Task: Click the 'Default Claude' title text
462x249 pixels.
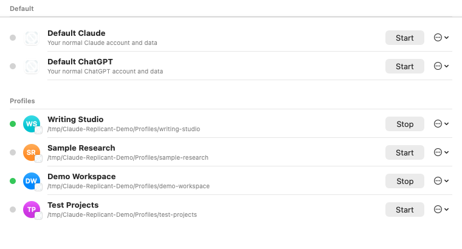Action: pyautogui.click(x=77, y=33)
